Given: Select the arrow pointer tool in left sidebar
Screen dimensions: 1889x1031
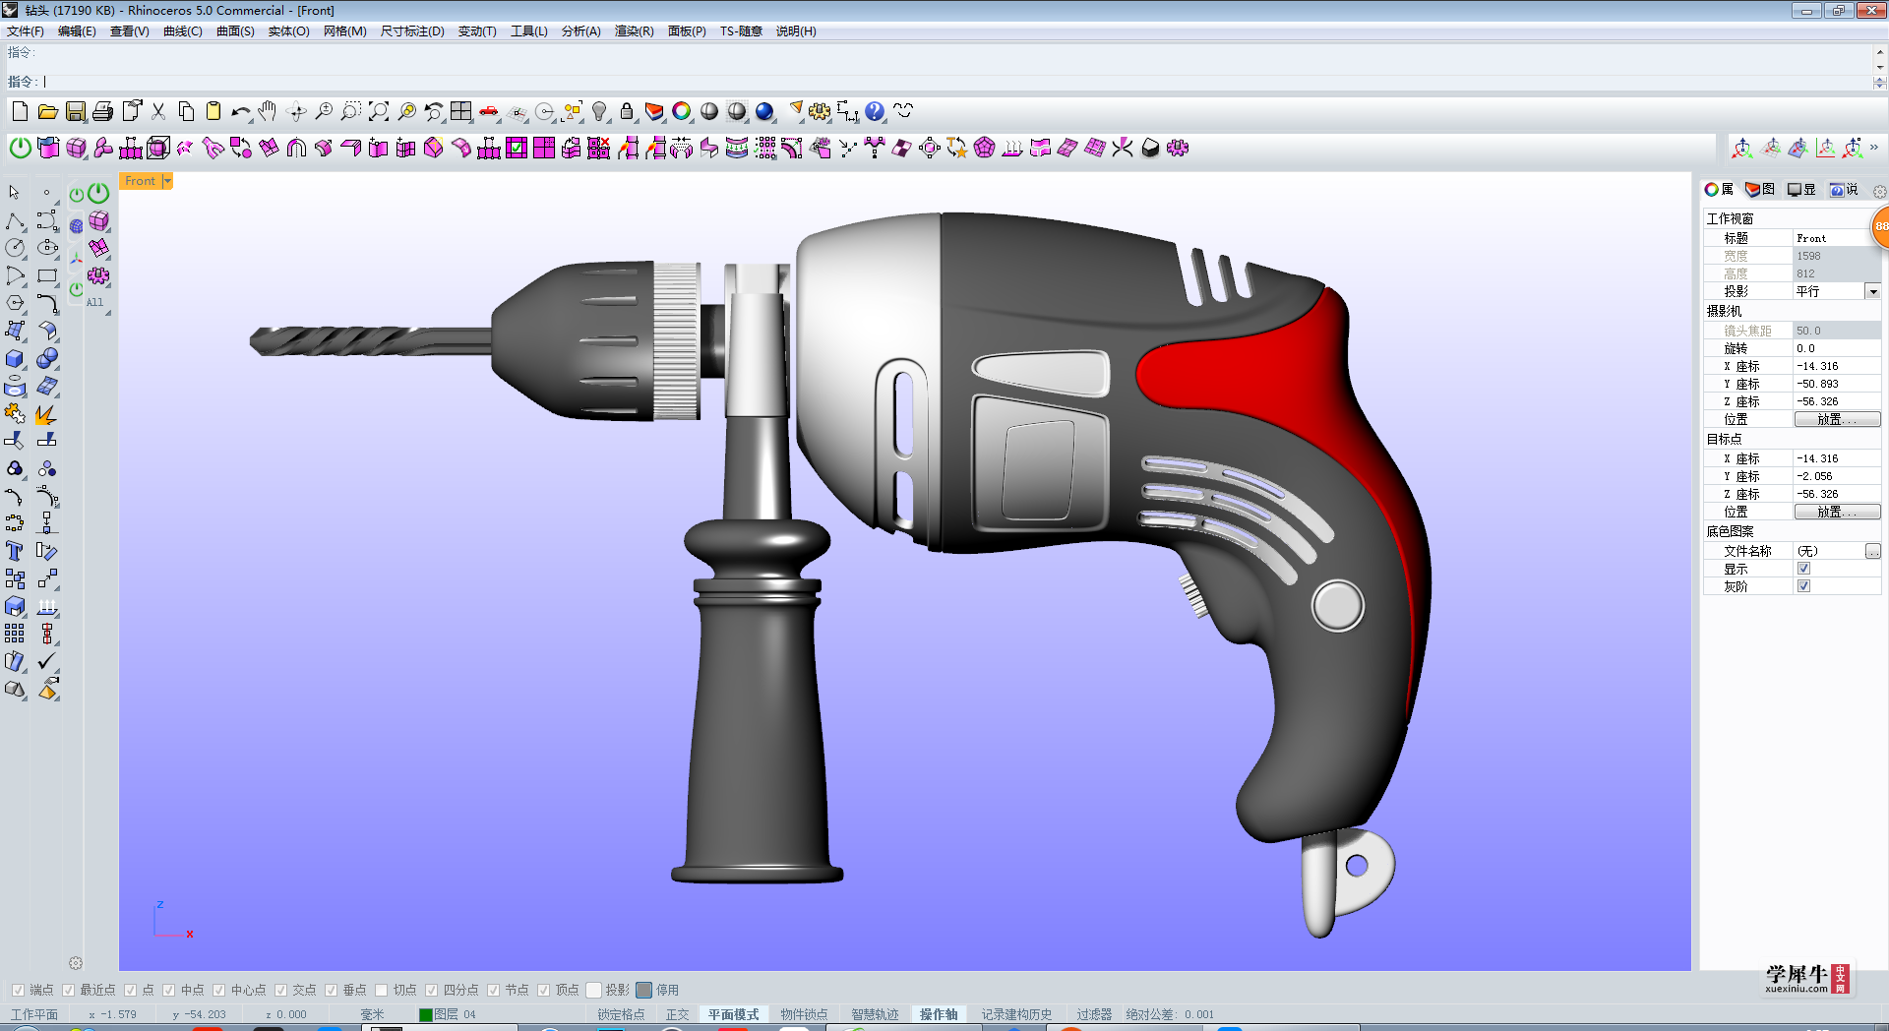Looking at the screenshot, I should pyautogui.click(x=15, y=192).
